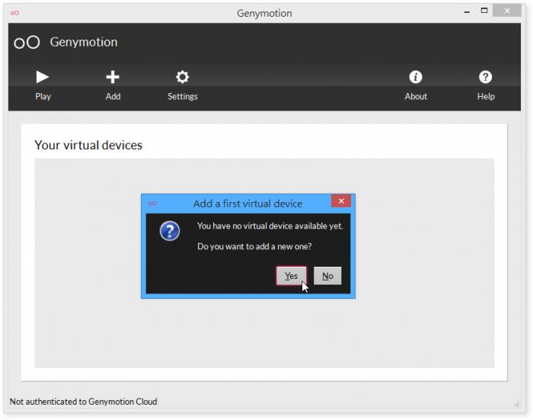Click the window resize grip in the status bar
Image resolution: width=533 pixels, height=420 pixels.
(516, 404)
